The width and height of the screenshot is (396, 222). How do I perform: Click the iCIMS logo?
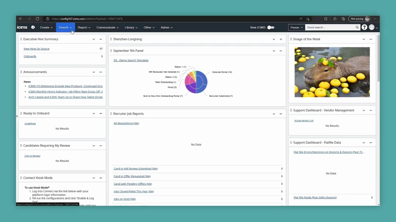(22, 27)
